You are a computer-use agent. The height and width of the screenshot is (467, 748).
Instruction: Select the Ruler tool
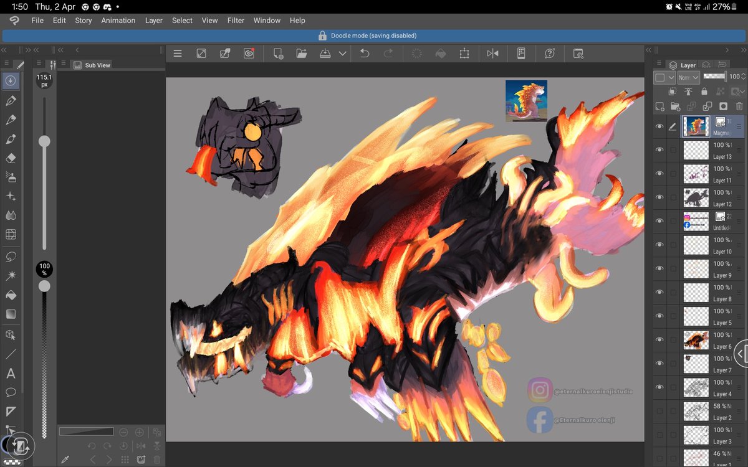point(11,412)
